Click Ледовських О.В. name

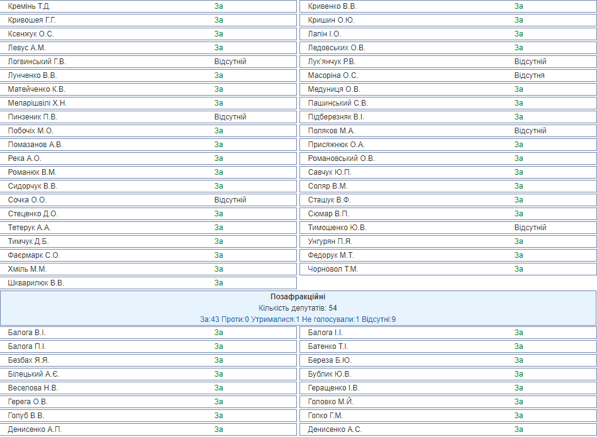337,48
